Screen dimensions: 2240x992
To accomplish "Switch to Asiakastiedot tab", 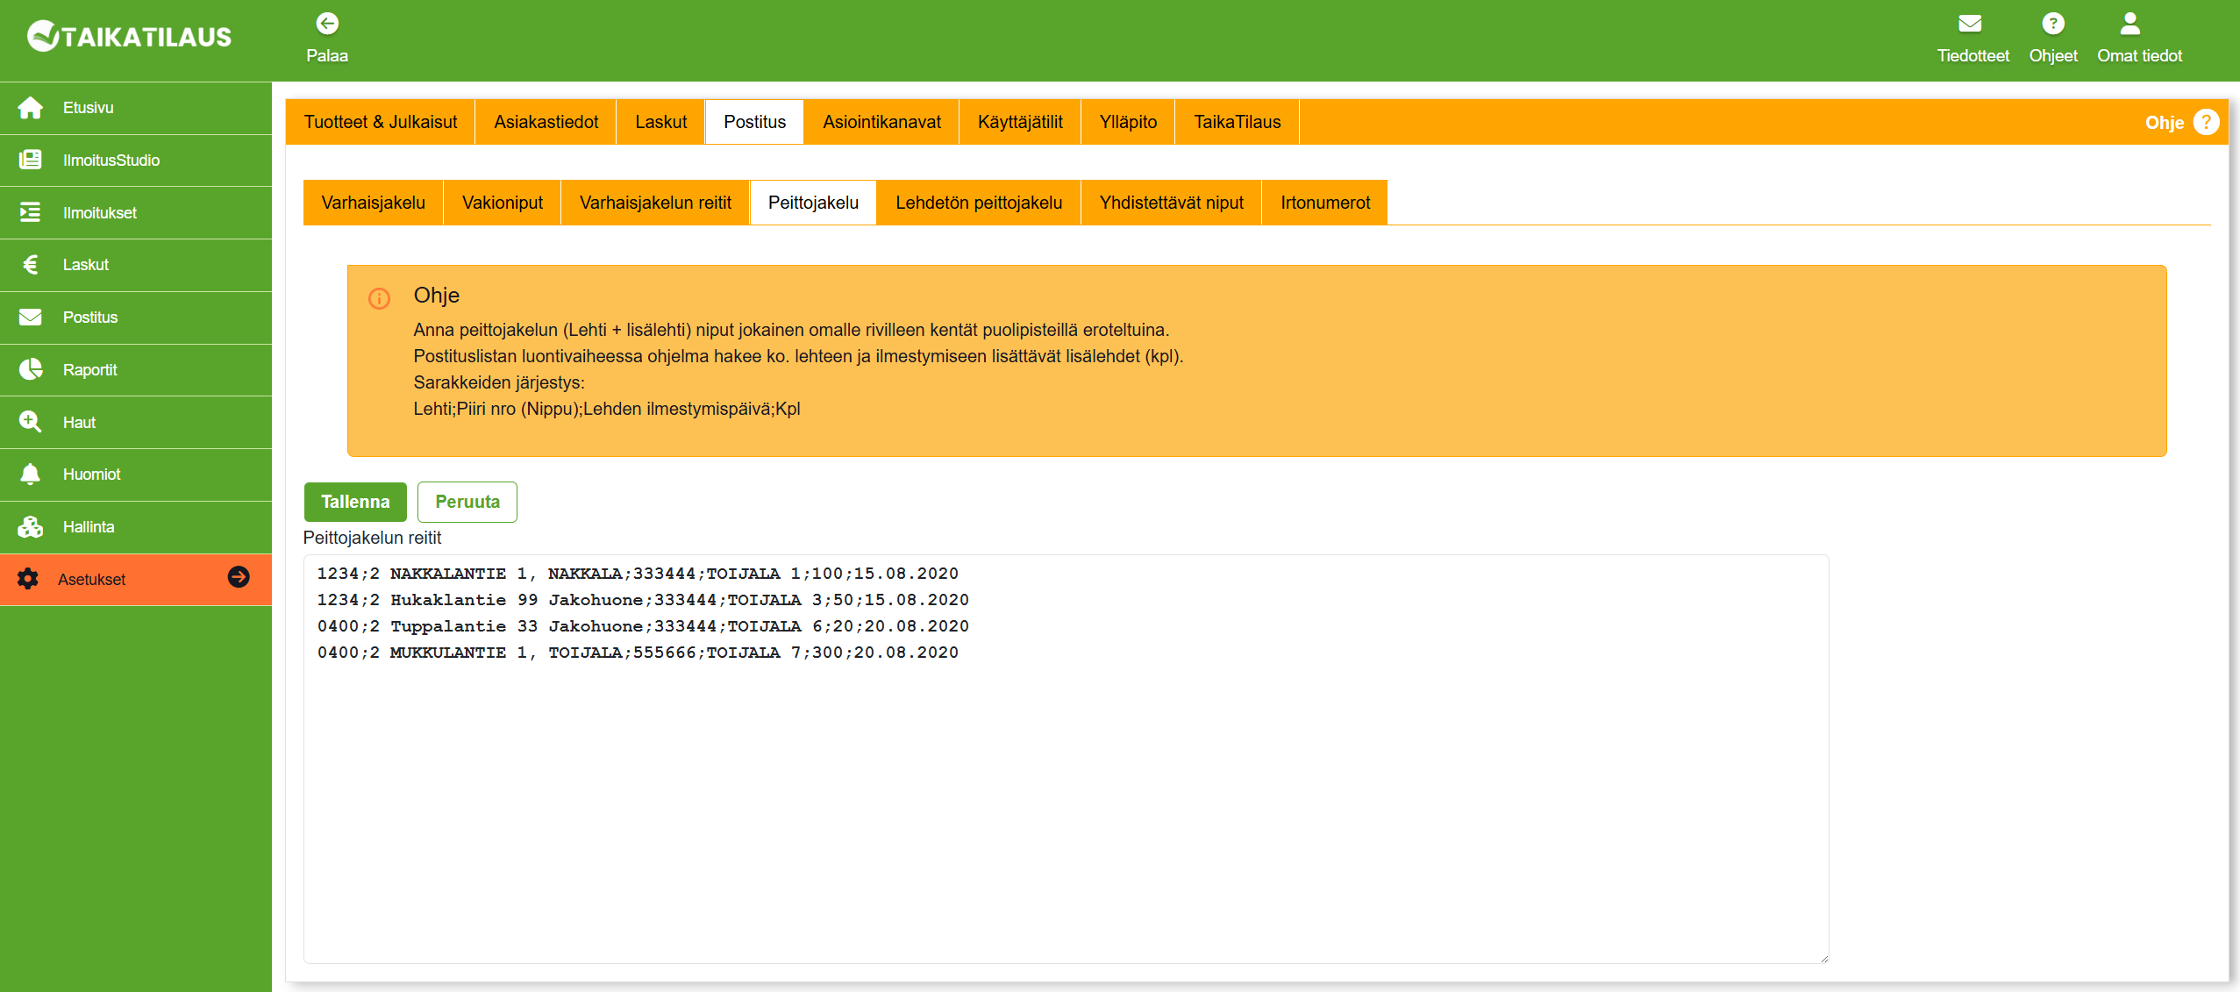I will tap(546, 122).
